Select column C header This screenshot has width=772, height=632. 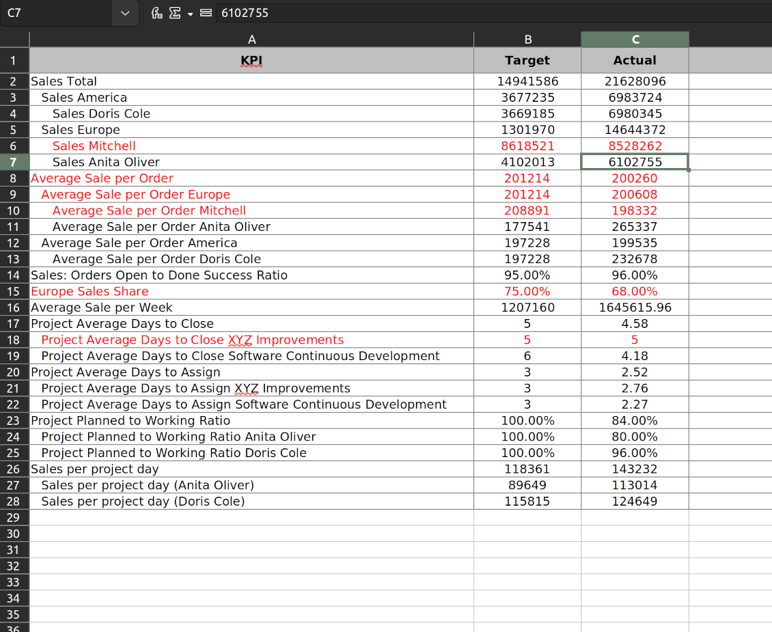tap(635, 40)
